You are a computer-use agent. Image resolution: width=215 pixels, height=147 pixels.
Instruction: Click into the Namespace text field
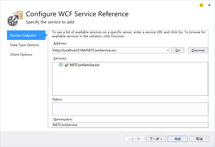[130, 125]
